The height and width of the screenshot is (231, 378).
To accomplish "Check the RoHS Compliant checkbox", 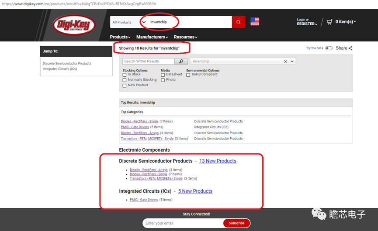I will [x=188, y=75].
